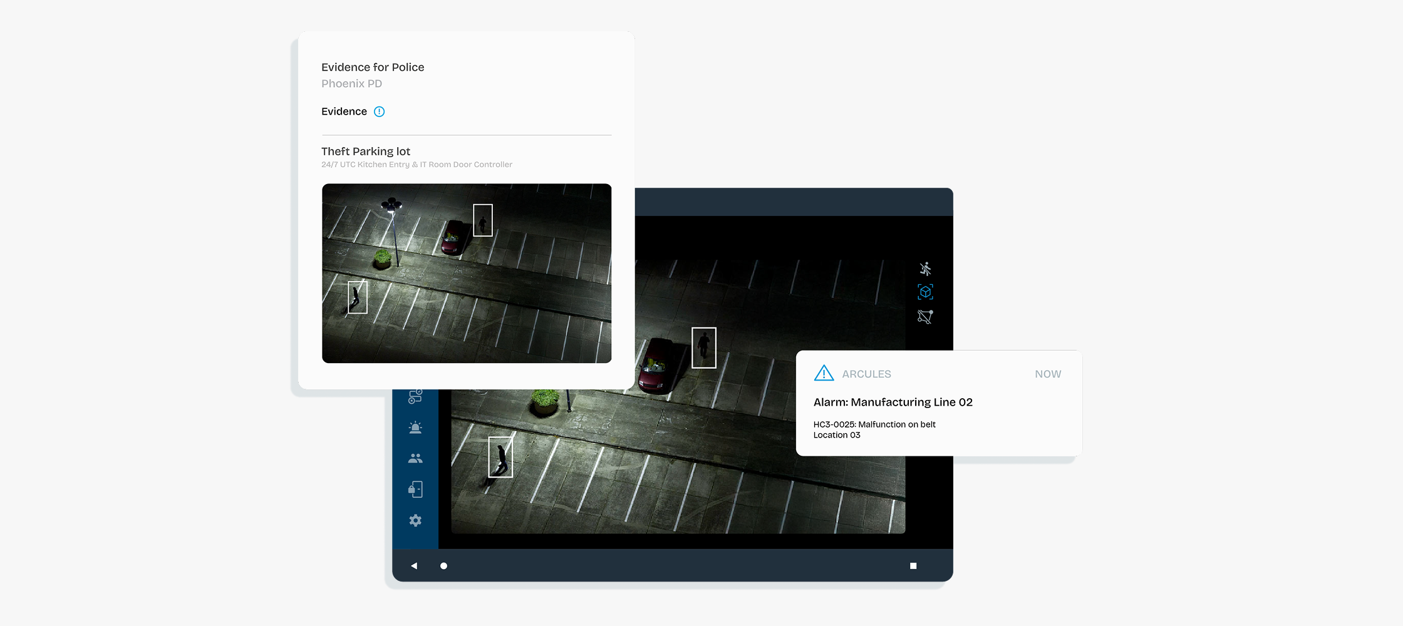Click the workflow rules icon in sidebar
This screenshot has height=626, width=1403.
point(415,396)
